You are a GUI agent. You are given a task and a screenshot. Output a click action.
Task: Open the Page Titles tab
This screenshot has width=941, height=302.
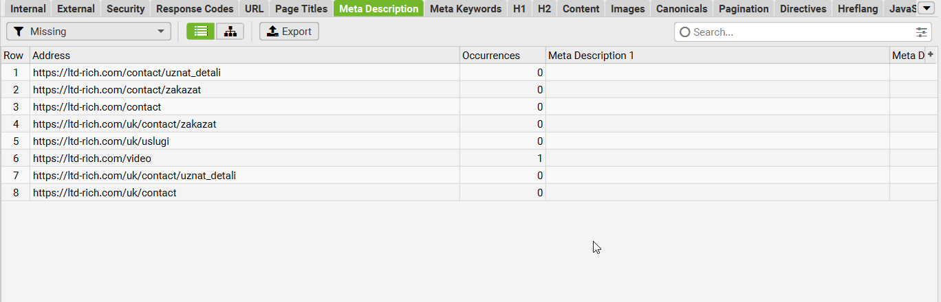coord(301,9)
